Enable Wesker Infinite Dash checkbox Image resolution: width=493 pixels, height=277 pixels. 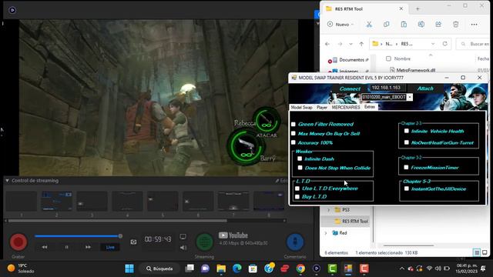point(300,159)
